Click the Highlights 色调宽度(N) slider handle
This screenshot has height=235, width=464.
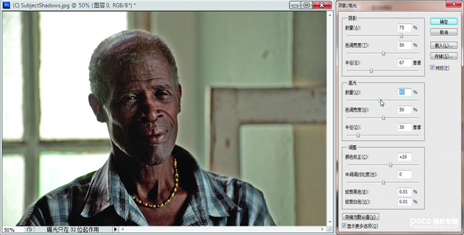(384, 117)
